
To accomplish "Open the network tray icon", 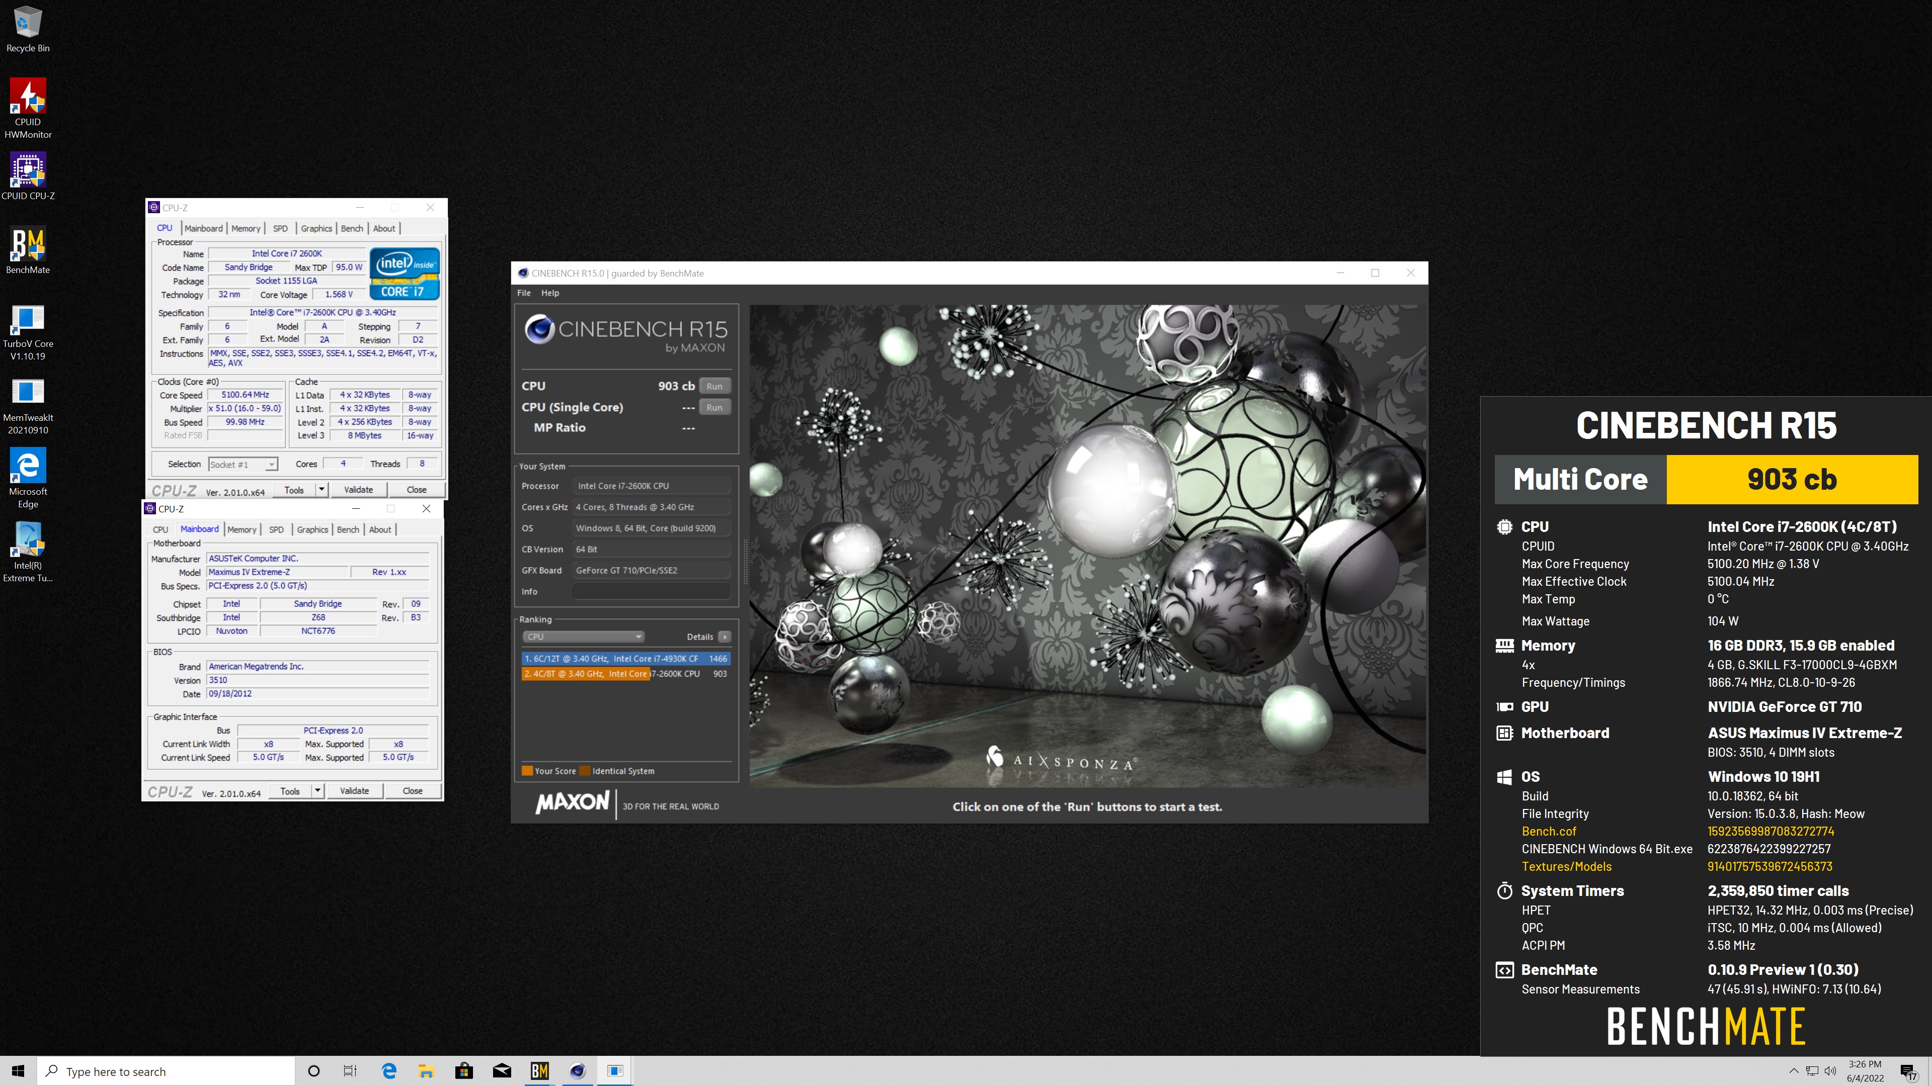I will point(1812,1071).
